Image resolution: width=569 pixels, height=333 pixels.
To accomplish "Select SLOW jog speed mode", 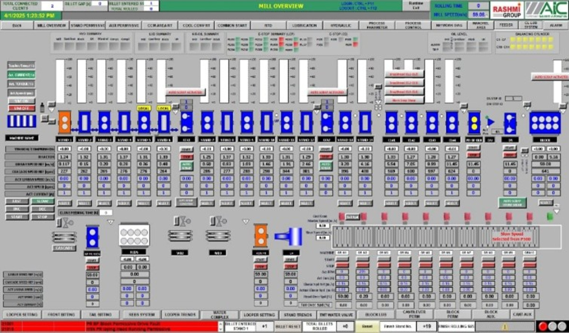I will coord(43,201).
